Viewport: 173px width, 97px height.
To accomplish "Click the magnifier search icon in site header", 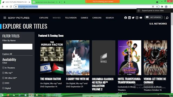I will tap(167, 18).
